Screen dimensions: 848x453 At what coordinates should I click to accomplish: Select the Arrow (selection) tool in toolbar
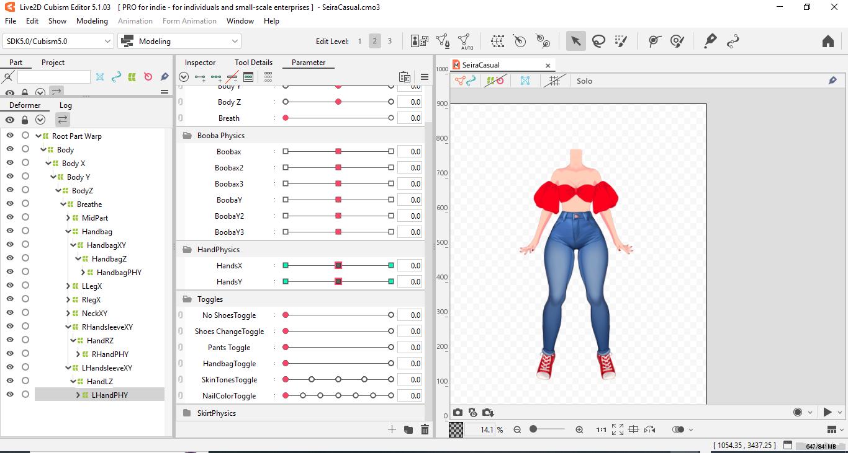(575, 40)
